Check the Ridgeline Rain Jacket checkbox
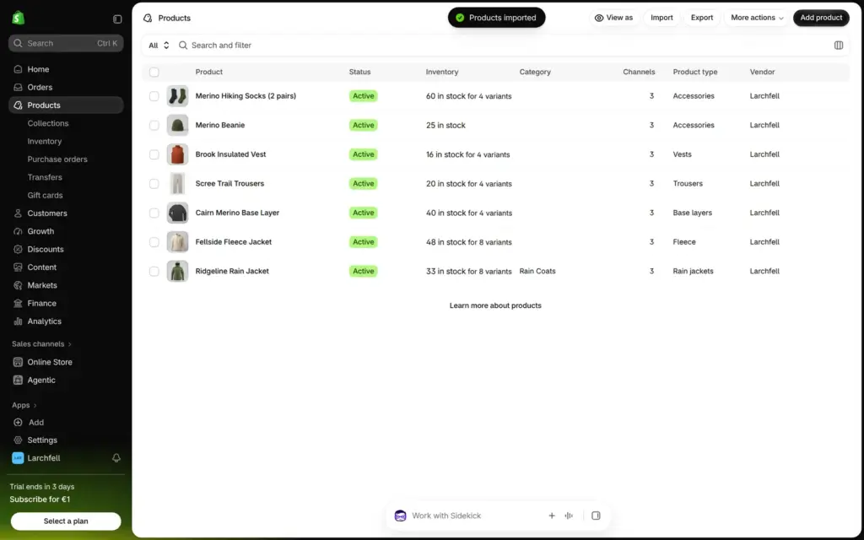Screen dimensions: 864x540 coord(154,271)
